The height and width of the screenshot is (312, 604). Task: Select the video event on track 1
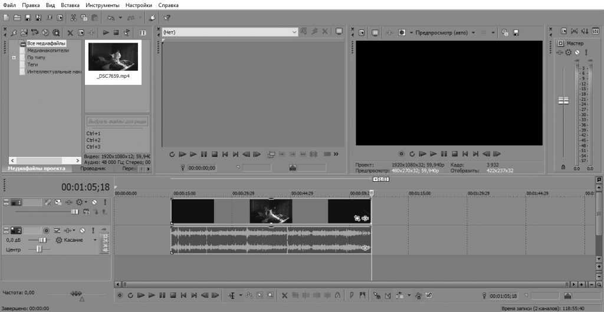(271, 211)
